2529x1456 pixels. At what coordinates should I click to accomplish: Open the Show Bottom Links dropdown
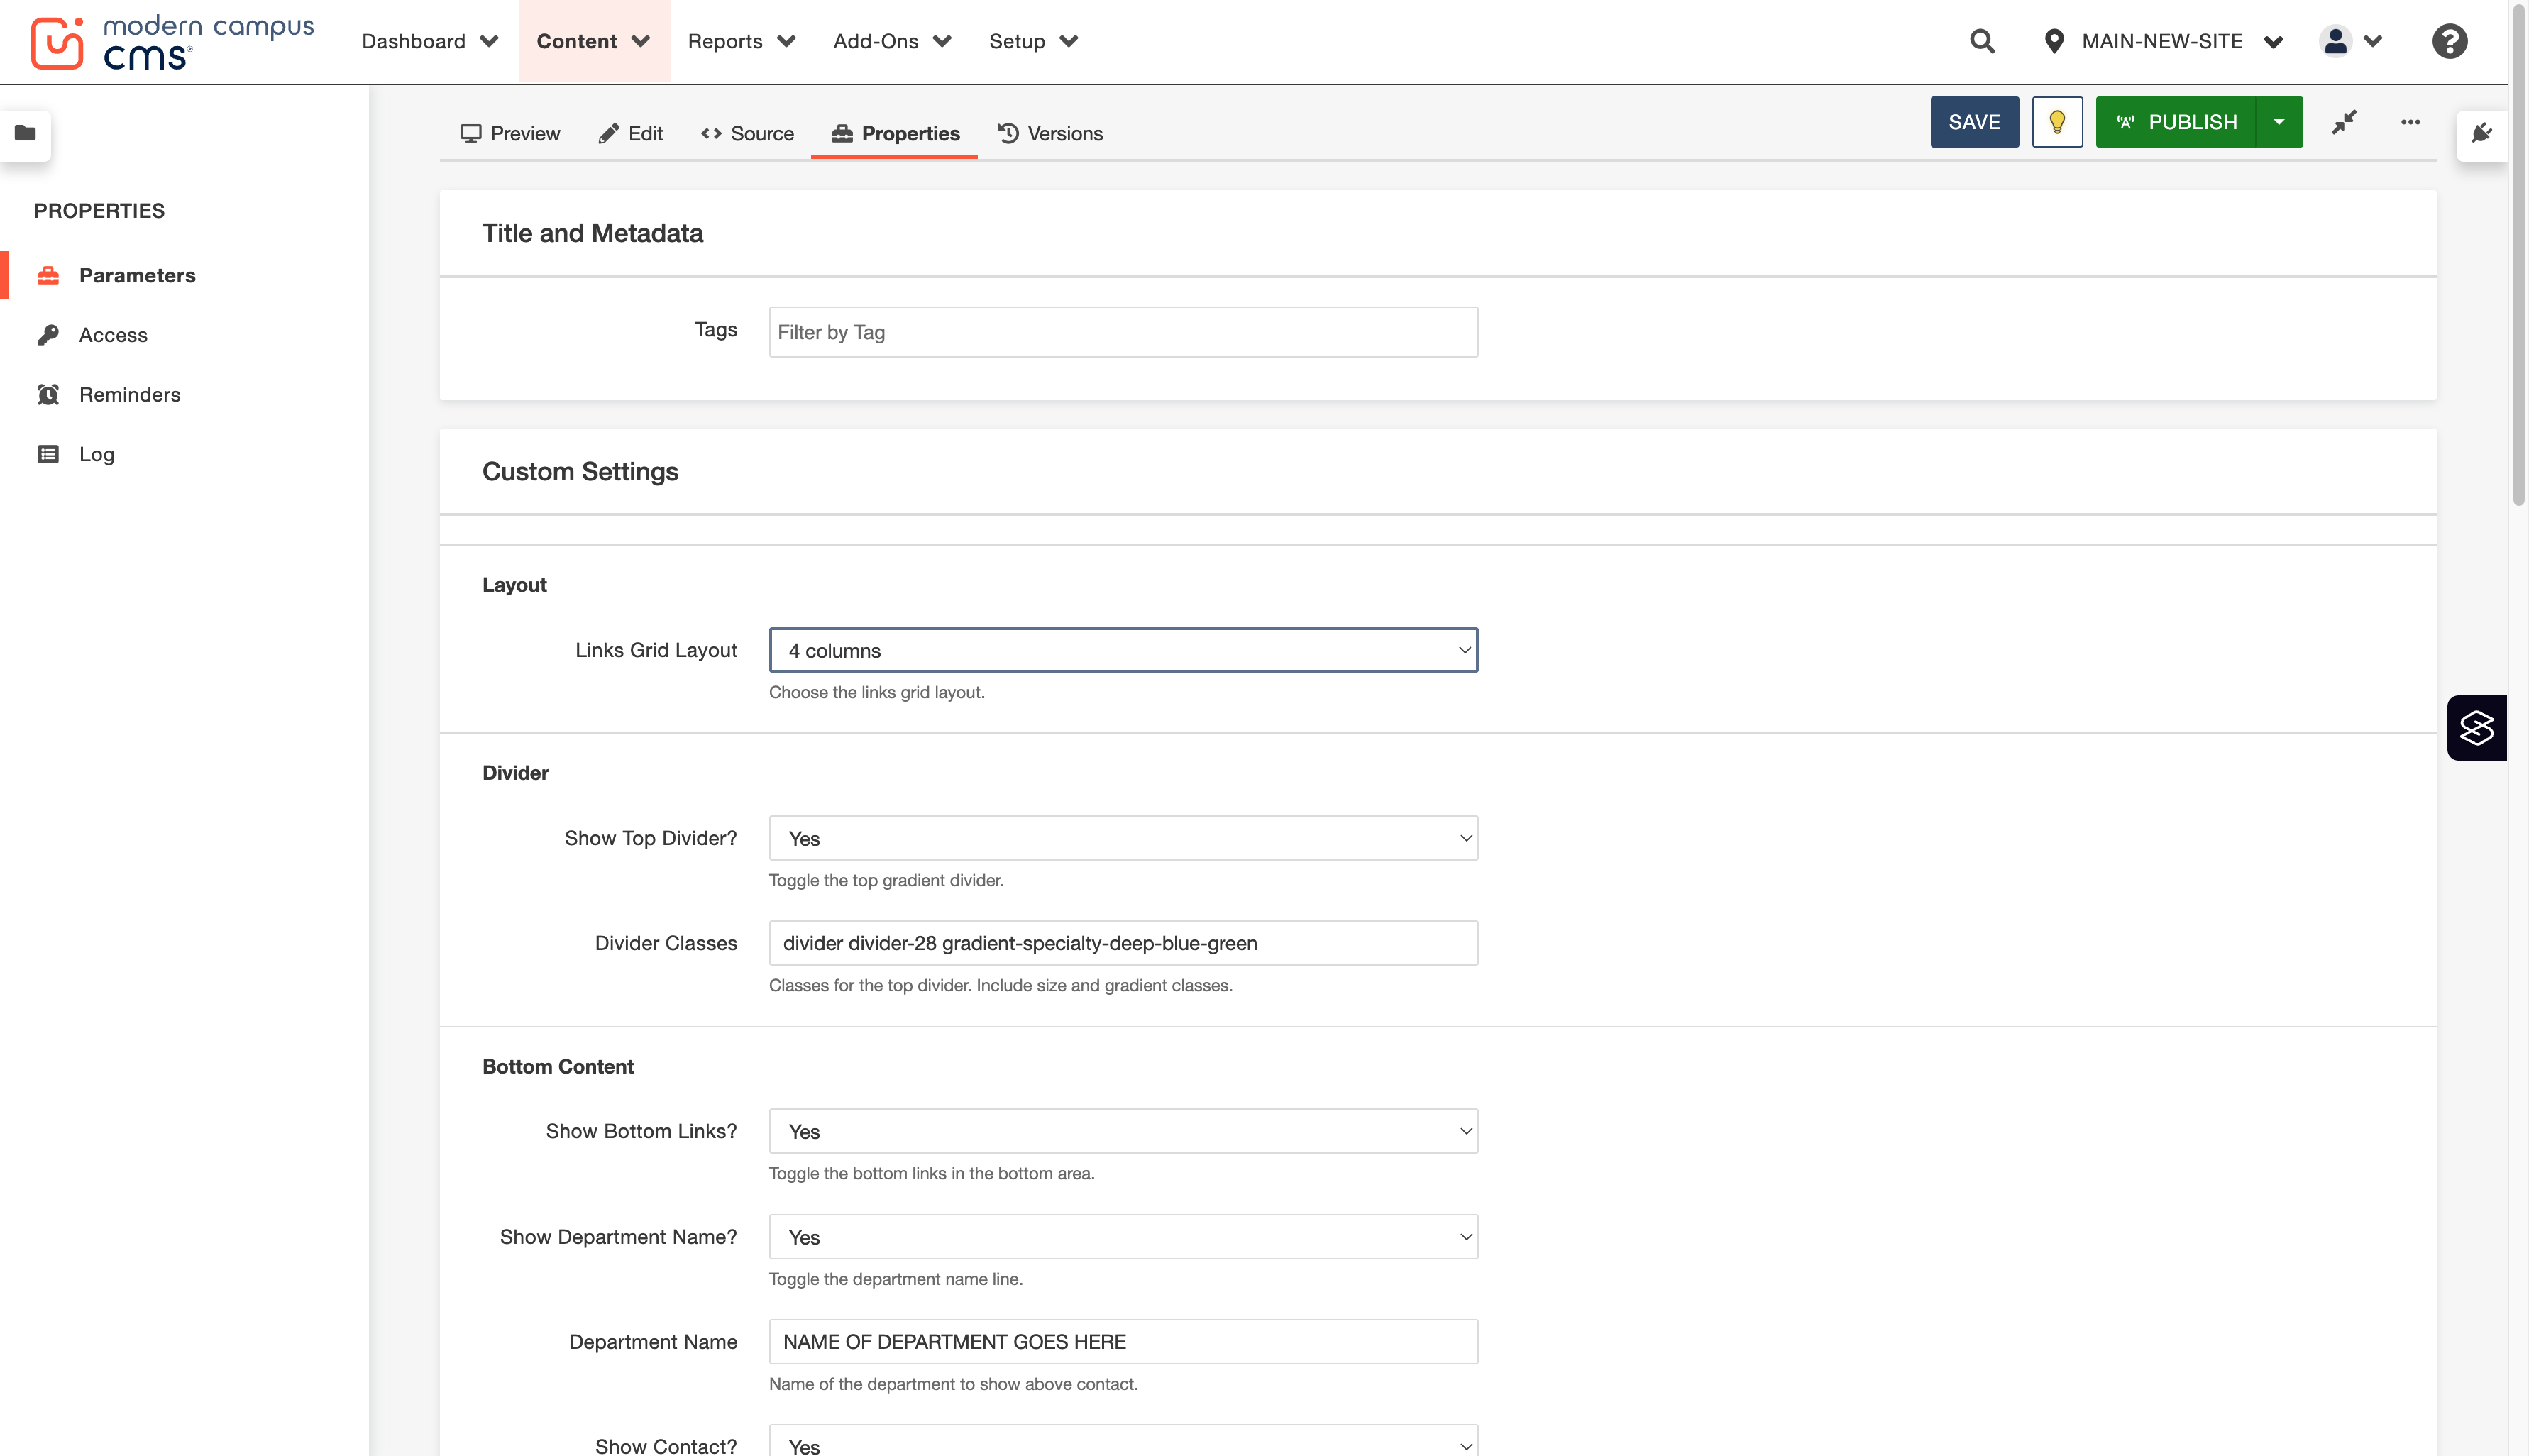pyautogui.click(x=1123, y=1132)
